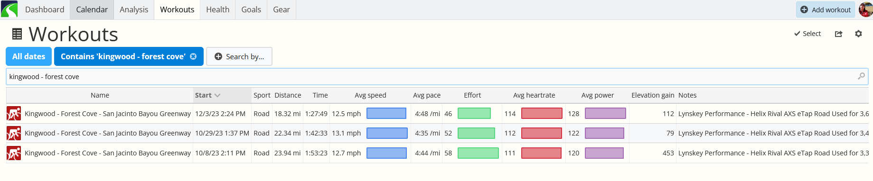This screenshot has height=181, width=873.
Task: Open the user profile avatar
Action: (866, 9)
